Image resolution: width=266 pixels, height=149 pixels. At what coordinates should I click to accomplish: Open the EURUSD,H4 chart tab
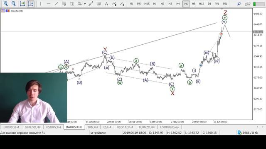click(11, 127)
